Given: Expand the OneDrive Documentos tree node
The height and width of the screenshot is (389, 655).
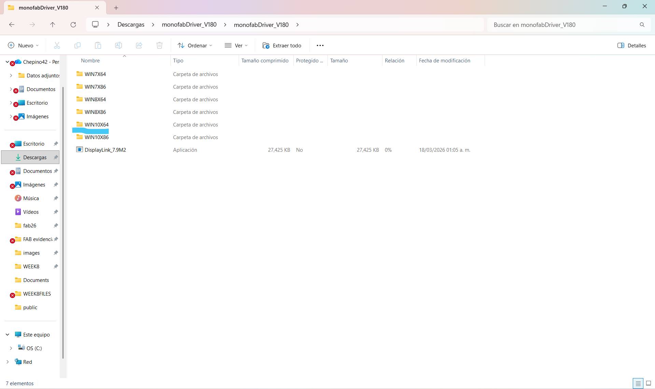Looking at the screenshot, I should point(11,89).
